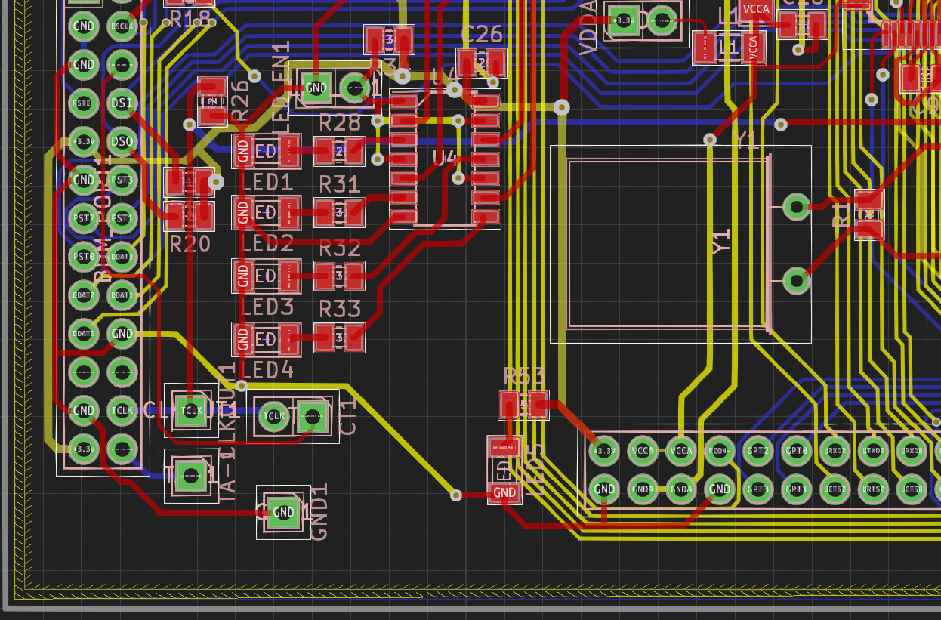941x620 pixels.
Task: Select the +3.3V pad on the bottom header
Action: pos(604,451)
